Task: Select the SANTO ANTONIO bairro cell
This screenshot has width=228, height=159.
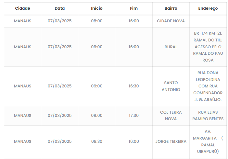Action: (x=171, y=86)
